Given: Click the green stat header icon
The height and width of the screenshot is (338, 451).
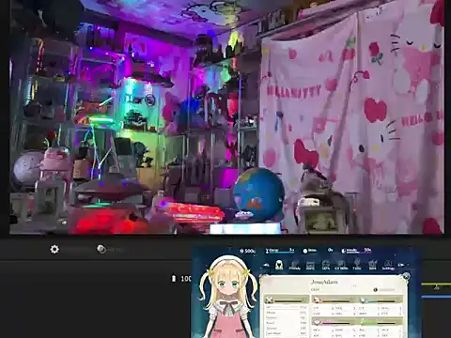Looking at the screenshot, I should (x=363, y=322).
